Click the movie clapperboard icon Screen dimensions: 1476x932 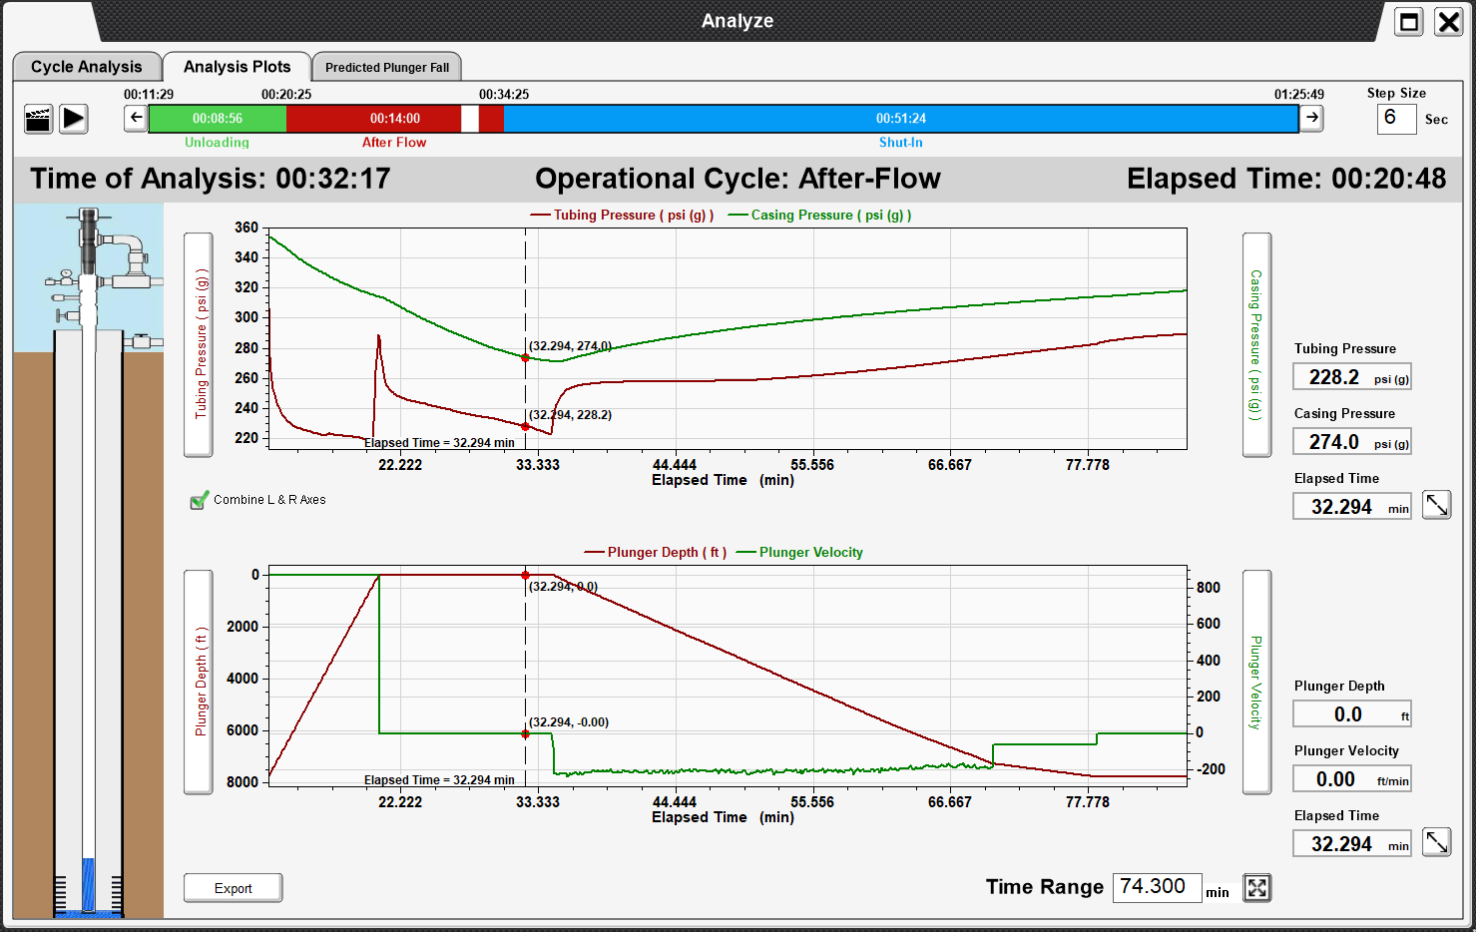(38, 119)
